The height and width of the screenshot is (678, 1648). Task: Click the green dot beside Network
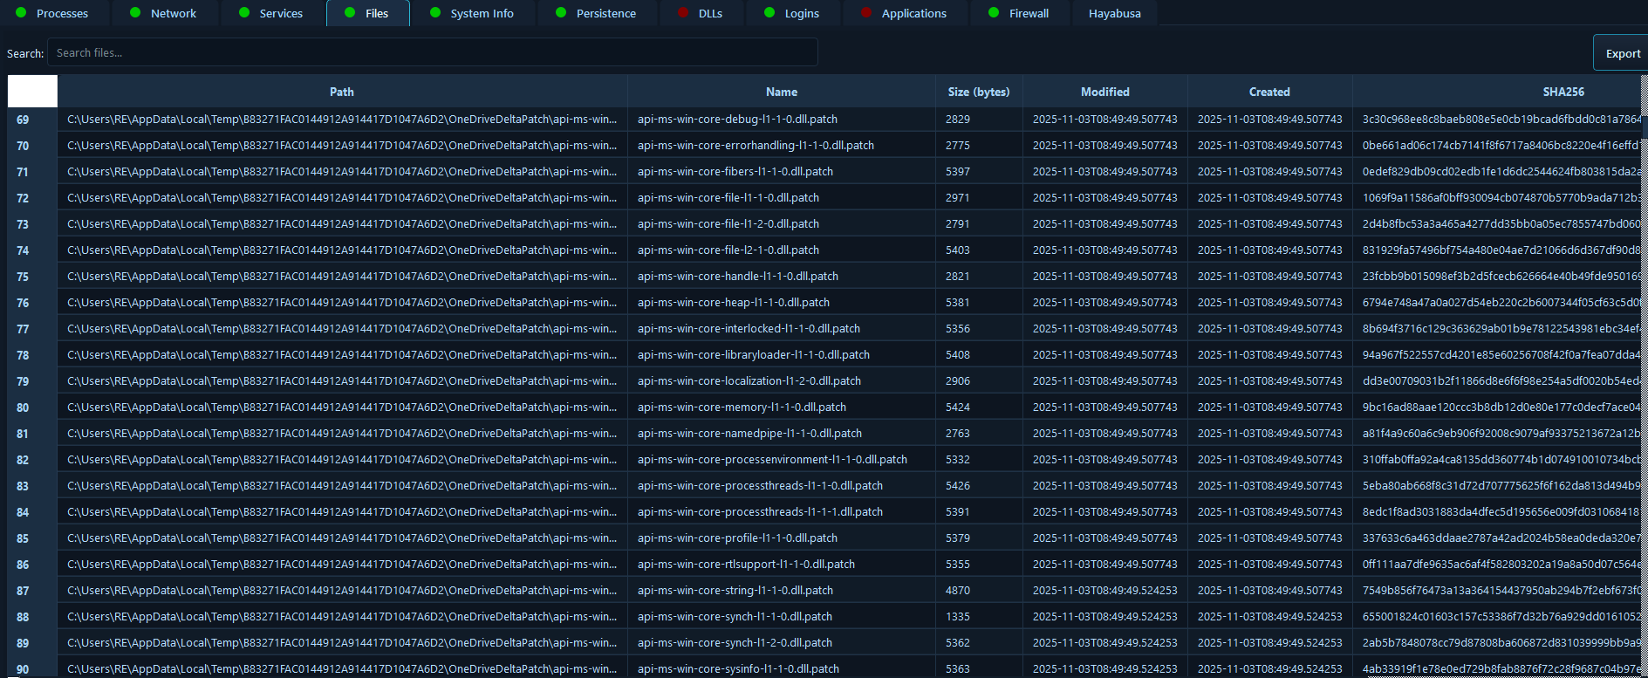tap(135, 13)
